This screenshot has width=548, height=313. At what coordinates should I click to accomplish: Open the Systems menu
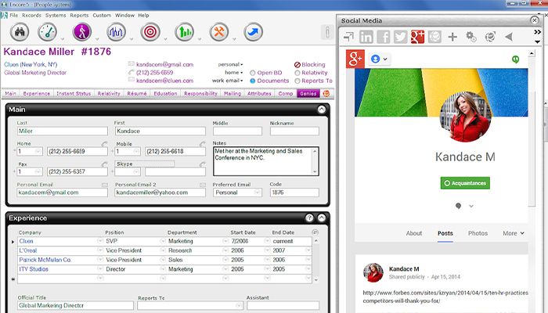pyautogui.click(x=56, y=16)
